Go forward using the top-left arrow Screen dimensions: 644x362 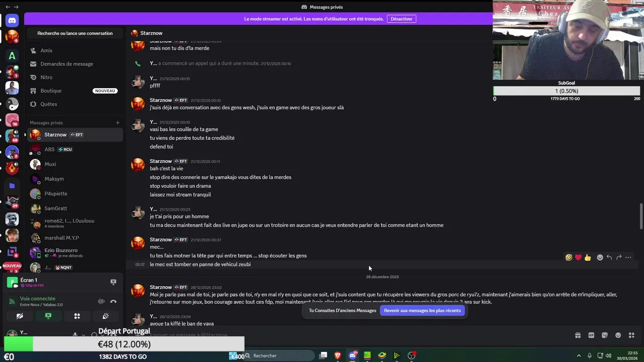coord(16,7)
